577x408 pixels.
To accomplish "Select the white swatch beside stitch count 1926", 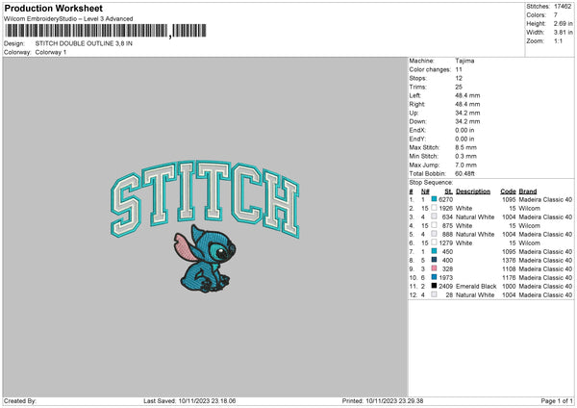I will [435, 208].
